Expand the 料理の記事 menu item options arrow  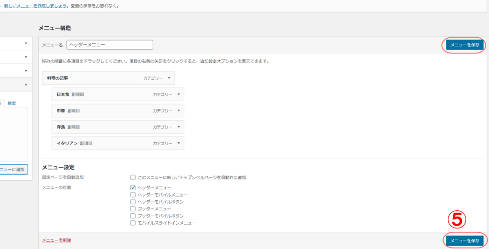coord(169,78)
